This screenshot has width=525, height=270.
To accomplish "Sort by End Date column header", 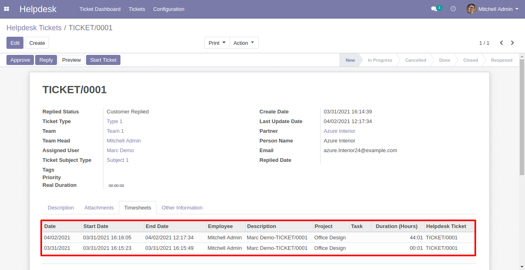I will click(175, 226).
